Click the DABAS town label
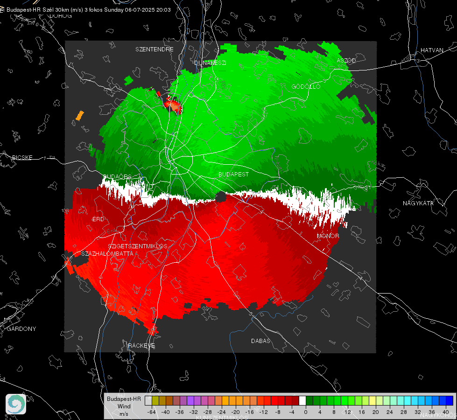 (x=260, y=341)
